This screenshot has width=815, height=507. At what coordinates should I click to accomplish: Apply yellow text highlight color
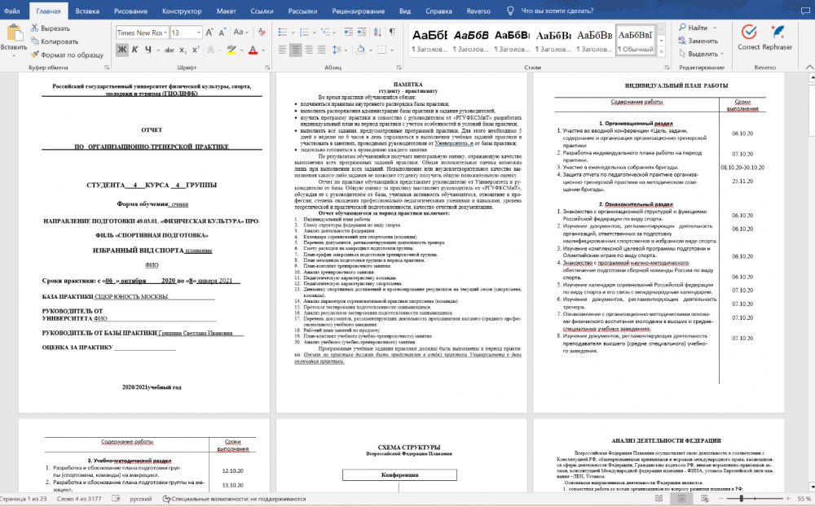231,50
